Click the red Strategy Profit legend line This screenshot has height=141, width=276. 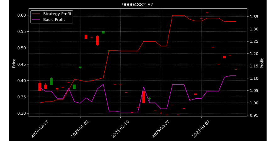tap(36, 14)
